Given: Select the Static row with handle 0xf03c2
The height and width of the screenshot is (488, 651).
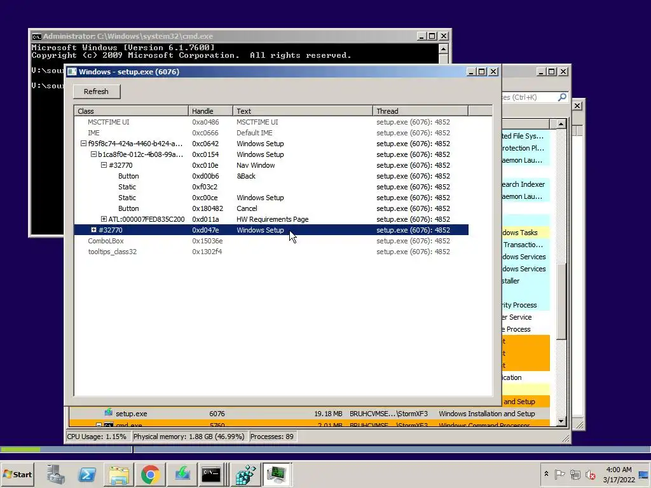Looking at the screenshot, I should tap(271, 187).
